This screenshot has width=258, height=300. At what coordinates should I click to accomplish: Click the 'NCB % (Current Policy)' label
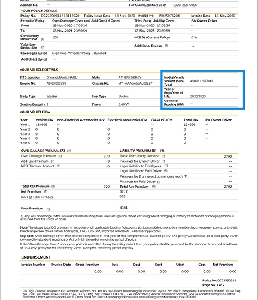click(152, 37)
